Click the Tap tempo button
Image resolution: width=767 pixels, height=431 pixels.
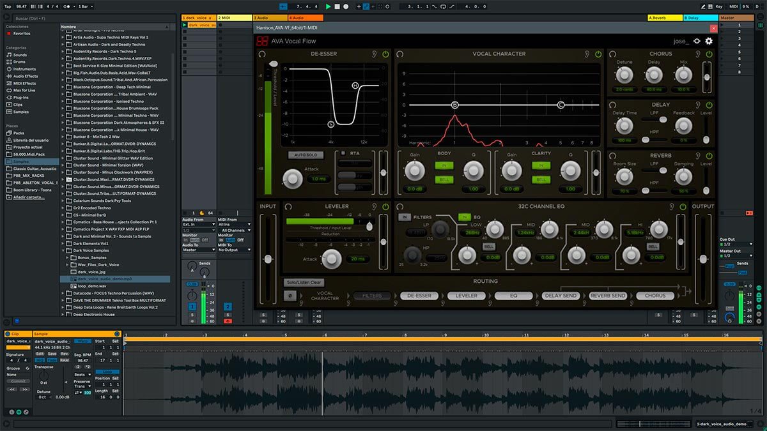coord(8,6)
